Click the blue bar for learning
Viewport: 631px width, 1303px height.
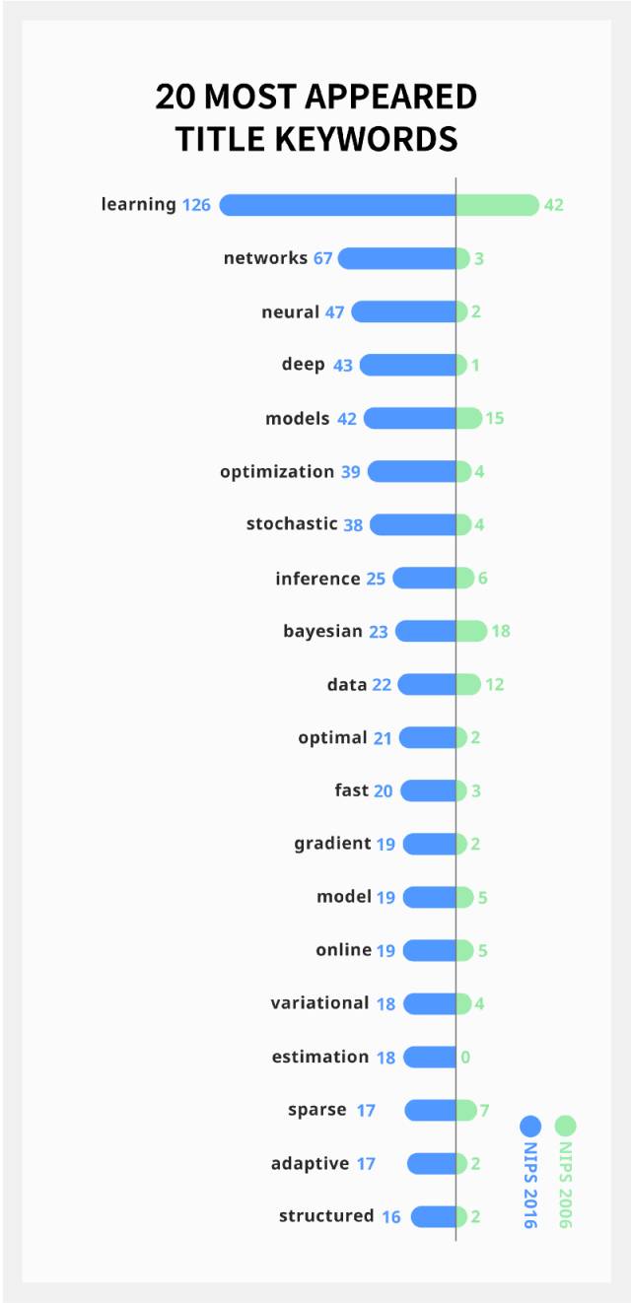click(x=337, y=205)
